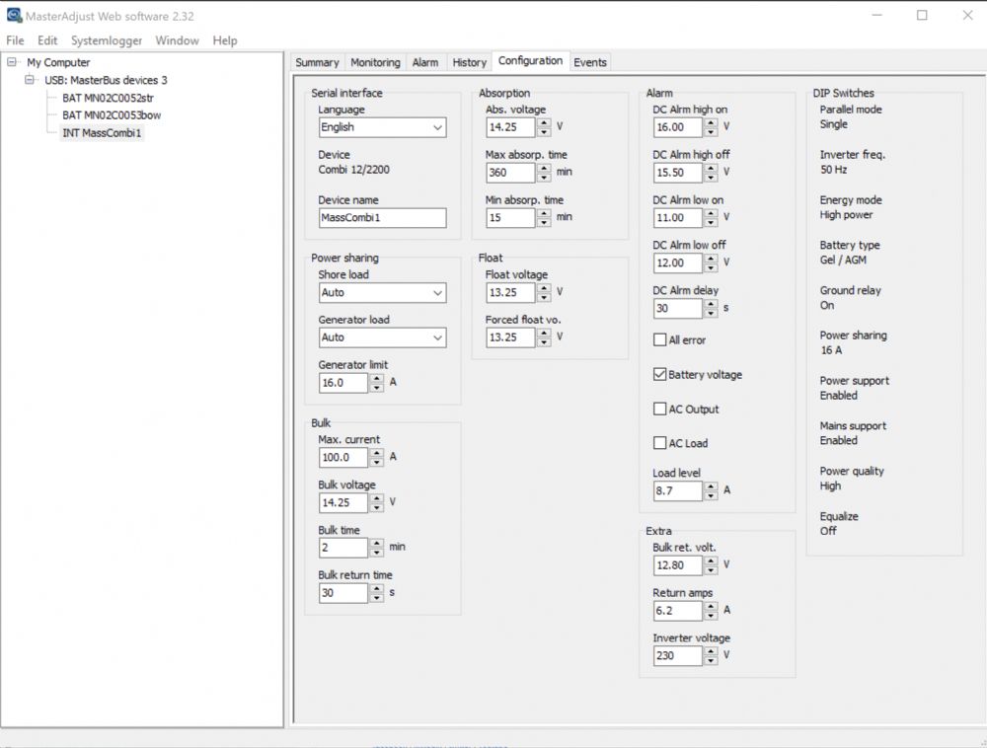Image resolution: width=987 pixels, height=748 pixels.
Task: Increase Bulk return time spinner
Action: coord(376,588)
